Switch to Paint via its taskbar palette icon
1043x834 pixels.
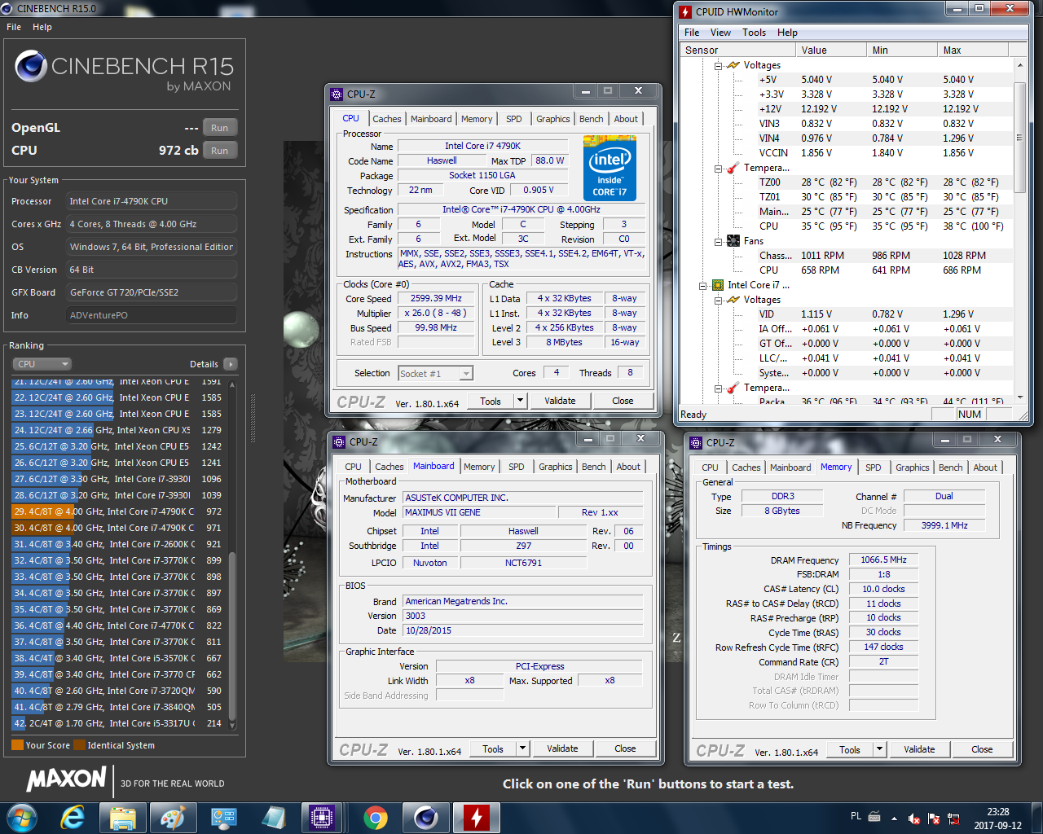click(x=173, y=817)
